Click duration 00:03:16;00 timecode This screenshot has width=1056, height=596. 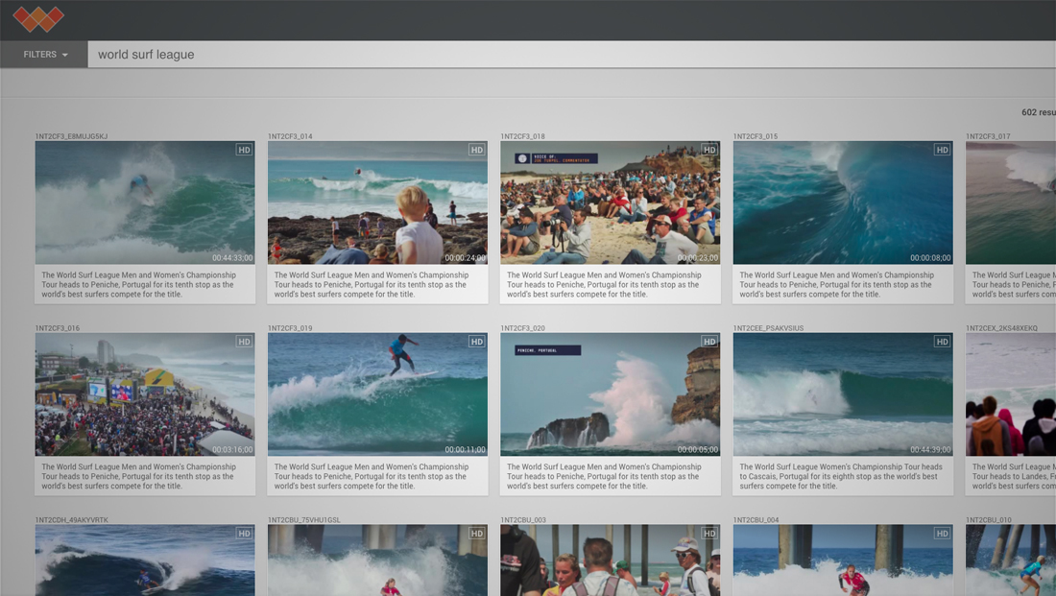[x=232, y=450]
